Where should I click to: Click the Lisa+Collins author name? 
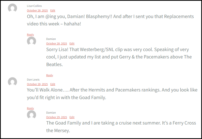[x=34, y=6]
